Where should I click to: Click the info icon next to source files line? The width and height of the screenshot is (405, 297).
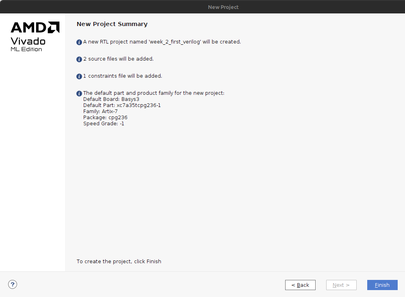(79, 59)
